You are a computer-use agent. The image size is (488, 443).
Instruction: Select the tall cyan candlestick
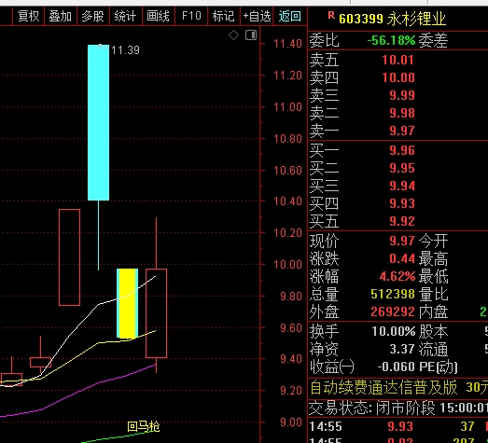(98, 122)
